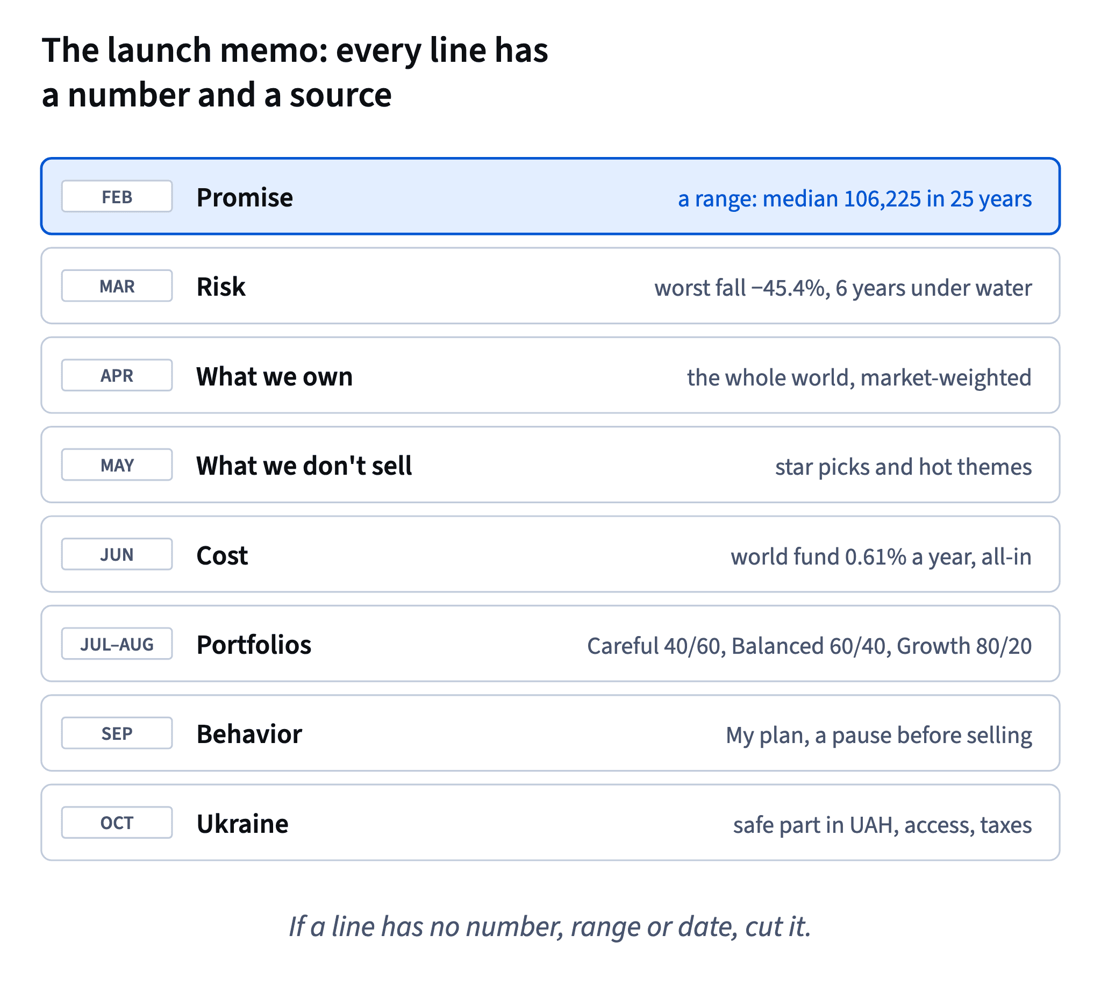Viewport: 1101px width, 985px height.
Task: Select the Portfolios heading
Action: (254, 645)
